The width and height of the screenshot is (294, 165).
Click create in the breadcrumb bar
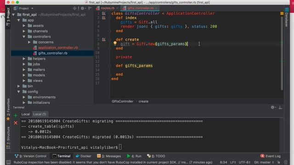[143, 101]
